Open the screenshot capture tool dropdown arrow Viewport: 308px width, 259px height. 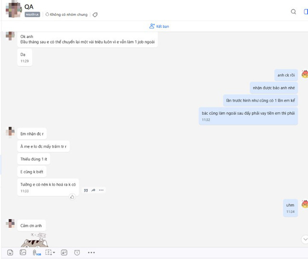pyautogui.click(x=54, y=253)
